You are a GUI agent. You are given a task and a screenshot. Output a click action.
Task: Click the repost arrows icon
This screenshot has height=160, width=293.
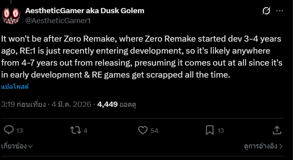75,130
